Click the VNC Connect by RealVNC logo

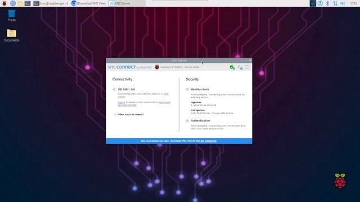coord(130,67)
